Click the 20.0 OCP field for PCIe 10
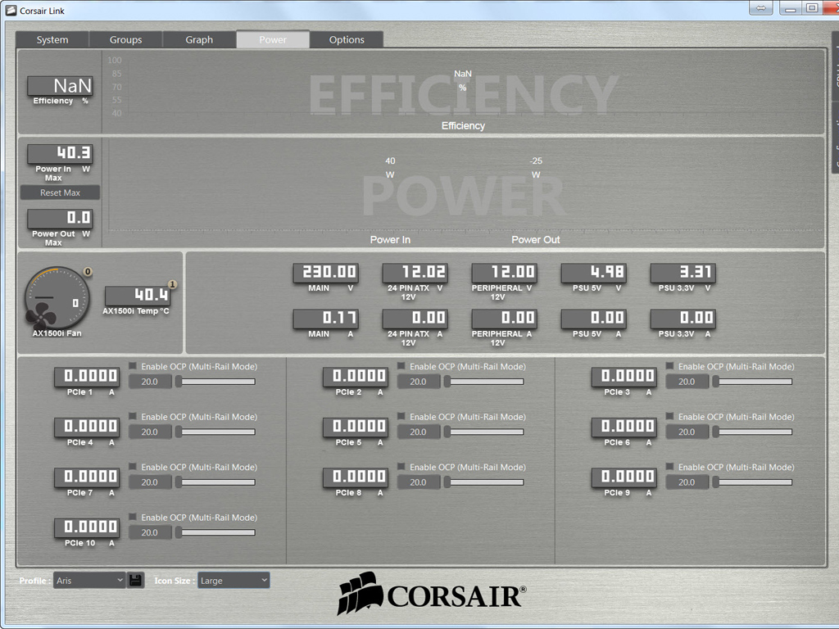This screenshot has width=839, height=629. tap(150, 532)
